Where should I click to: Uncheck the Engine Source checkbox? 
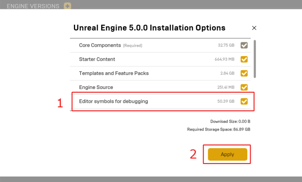(244, 87)
